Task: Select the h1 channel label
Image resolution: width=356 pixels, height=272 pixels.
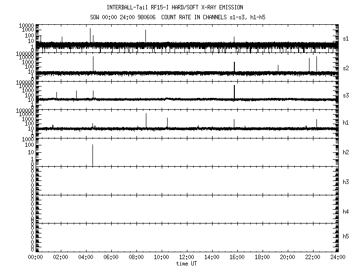Action: [346, 123]
